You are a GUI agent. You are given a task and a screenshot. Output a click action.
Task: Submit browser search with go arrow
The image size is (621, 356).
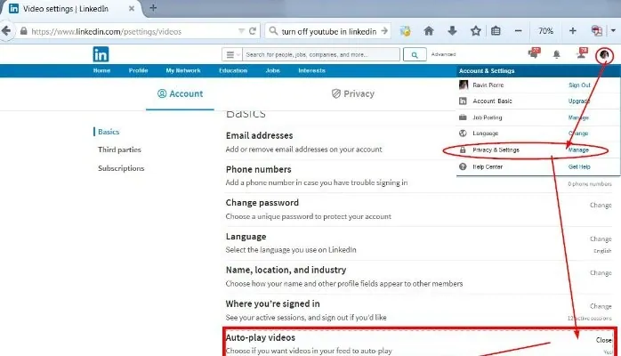(384, 31)
